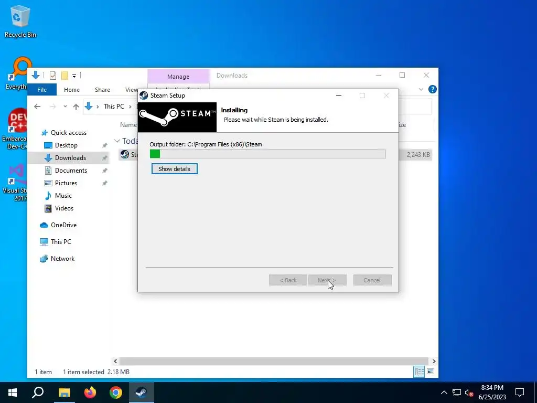
Task: Click the New folder quick access icon
Action: (65, 76)
